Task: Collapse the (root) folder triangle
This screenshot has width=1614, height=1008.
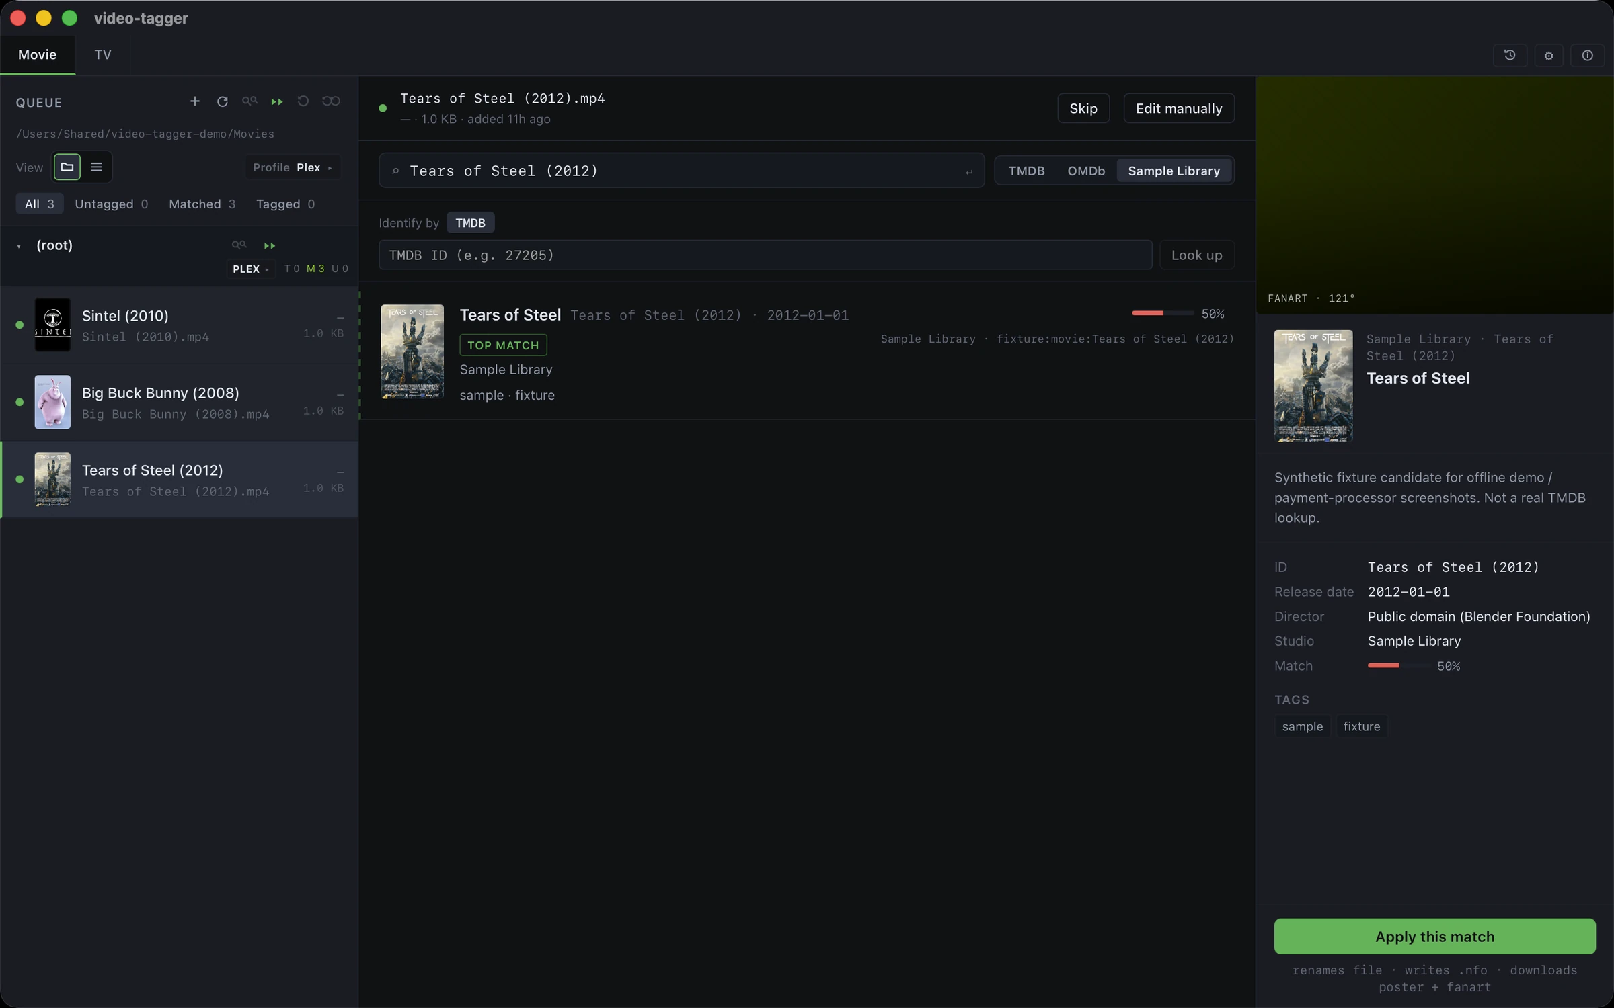Action: tap(19, 246)
